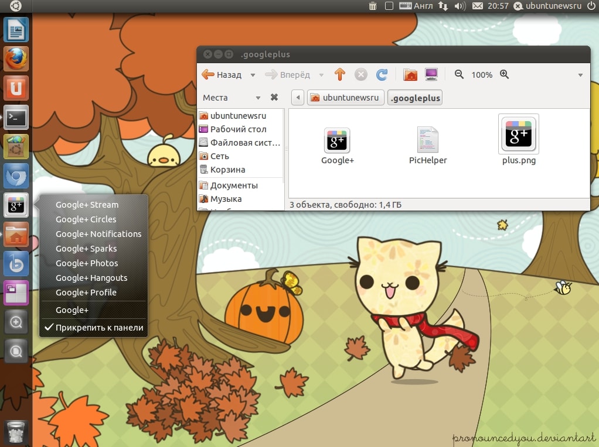Open the Trash in launcher
The width and height of the screenshot is (599, 447).
16,432
